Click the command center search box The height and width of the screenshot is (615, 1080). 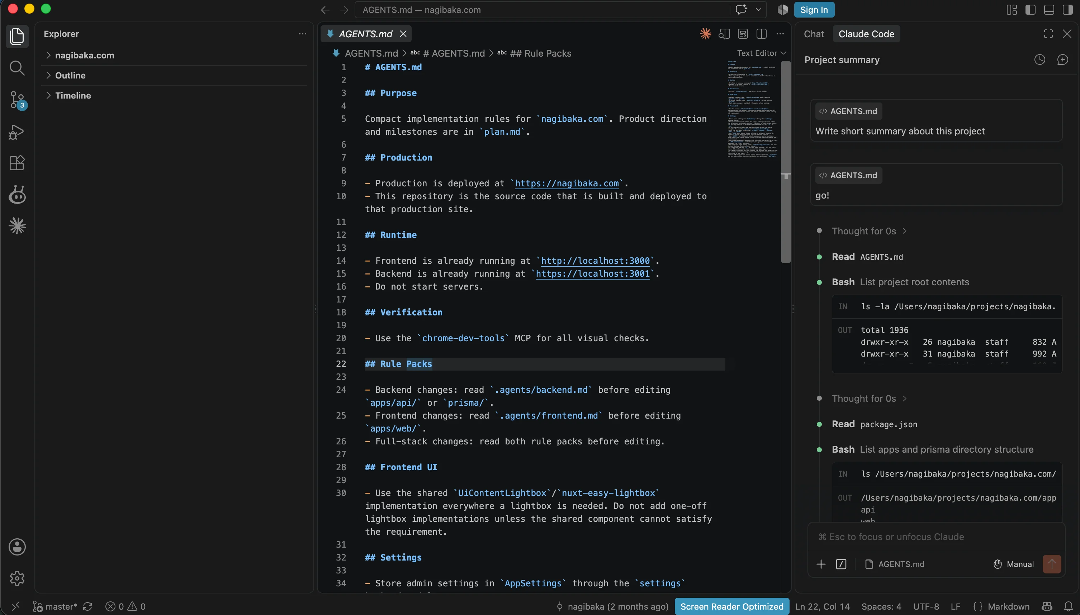tap(542, 10)
